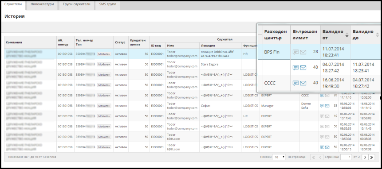
Task: Click the envelope icon in the BPS Fin inset row
Action: point(303,52)
